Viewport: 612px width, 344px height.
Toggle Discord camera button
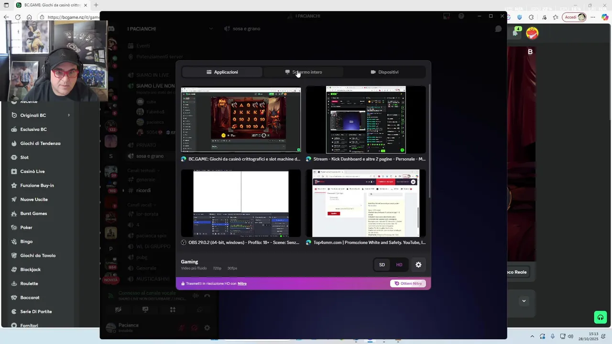pos(118,310)
